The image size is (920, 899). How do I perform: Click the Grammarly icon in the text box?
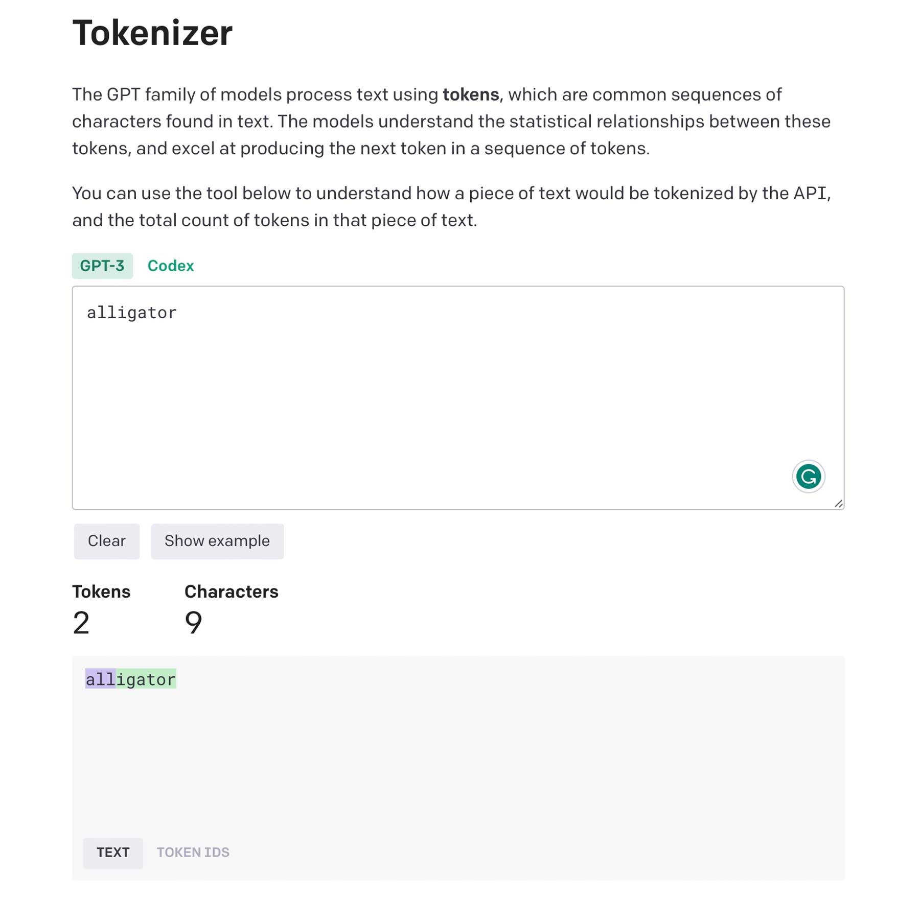[808, 476]
